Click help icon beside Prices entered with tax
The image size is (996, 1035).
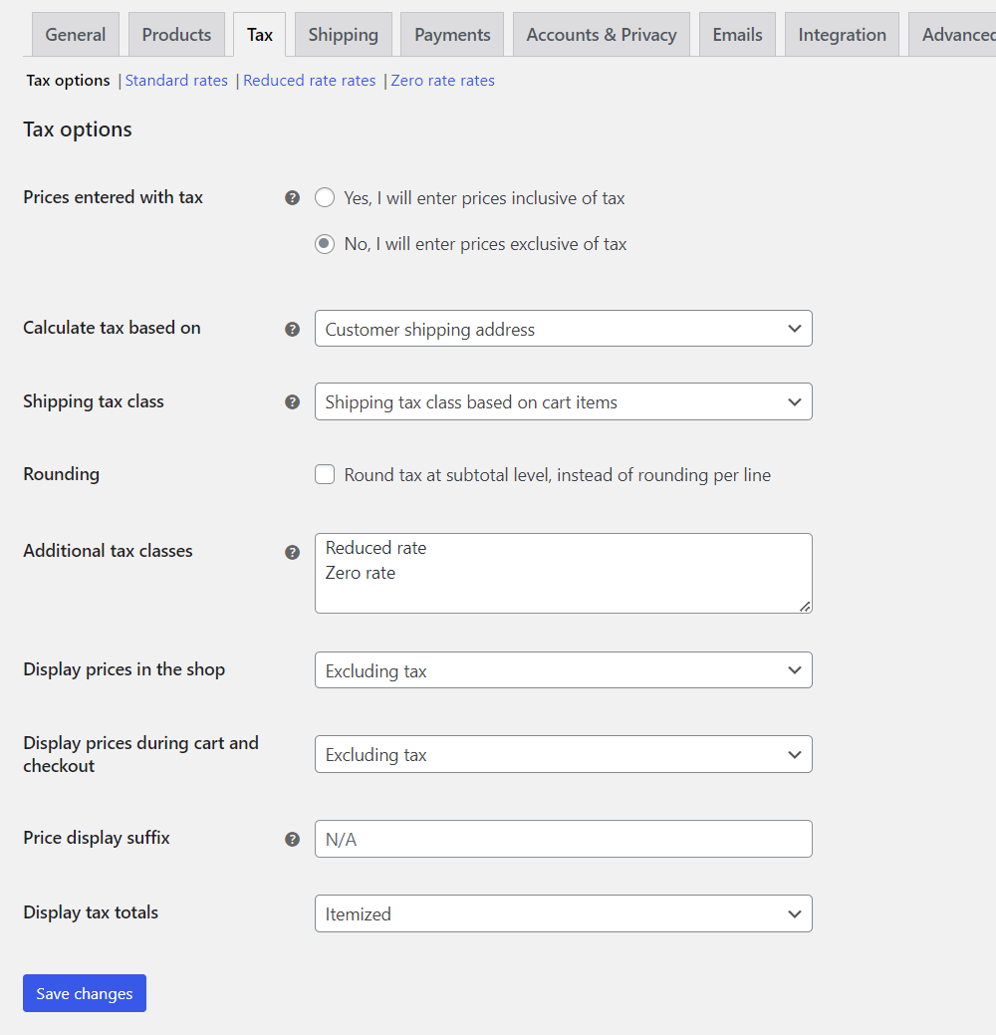coord(292,198)
